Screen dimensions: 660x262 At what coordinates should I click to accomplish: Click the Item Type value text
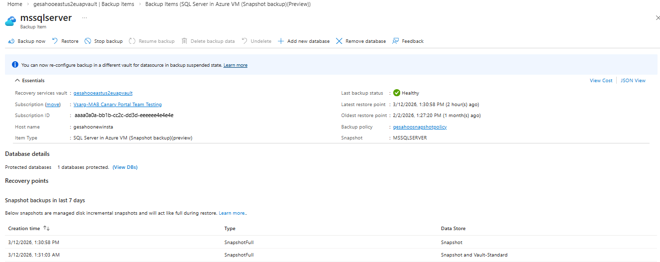133,138
